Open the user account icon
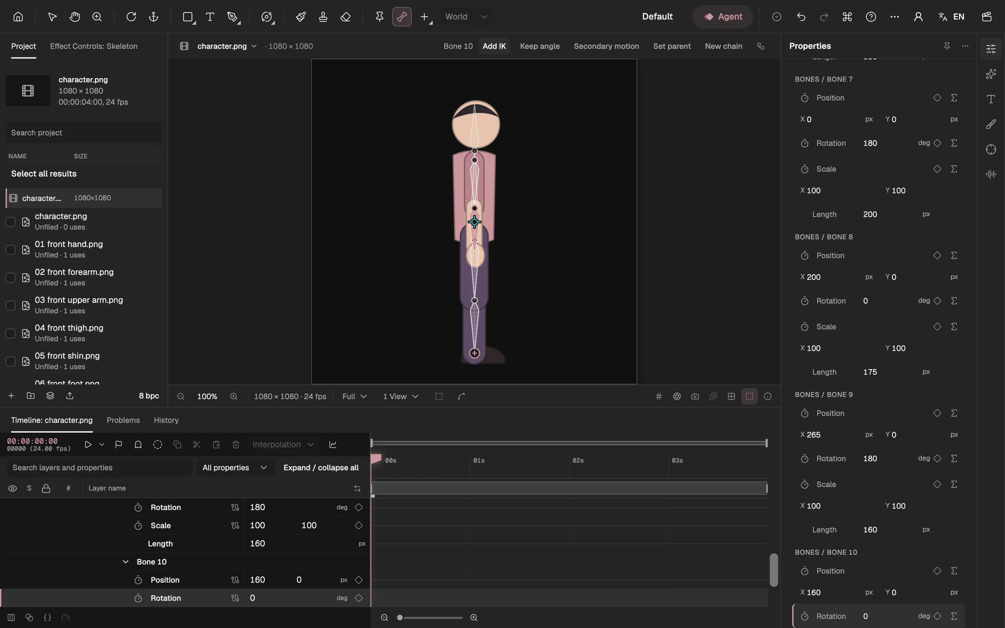Viewport: 1005px width, 628px height. click(918, 17)
